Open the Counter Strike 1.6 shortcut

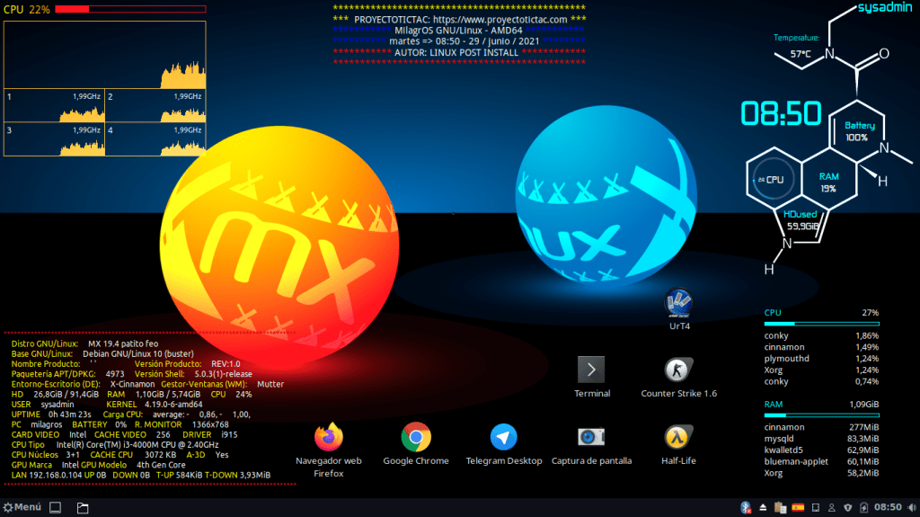(678, 370)
